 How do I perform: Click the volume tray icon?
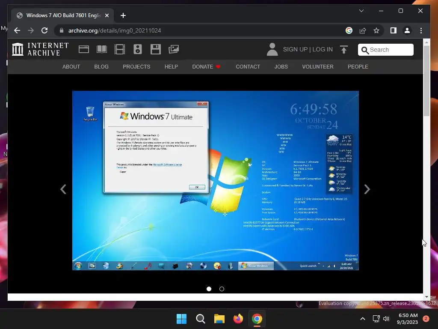pos(386,319)
